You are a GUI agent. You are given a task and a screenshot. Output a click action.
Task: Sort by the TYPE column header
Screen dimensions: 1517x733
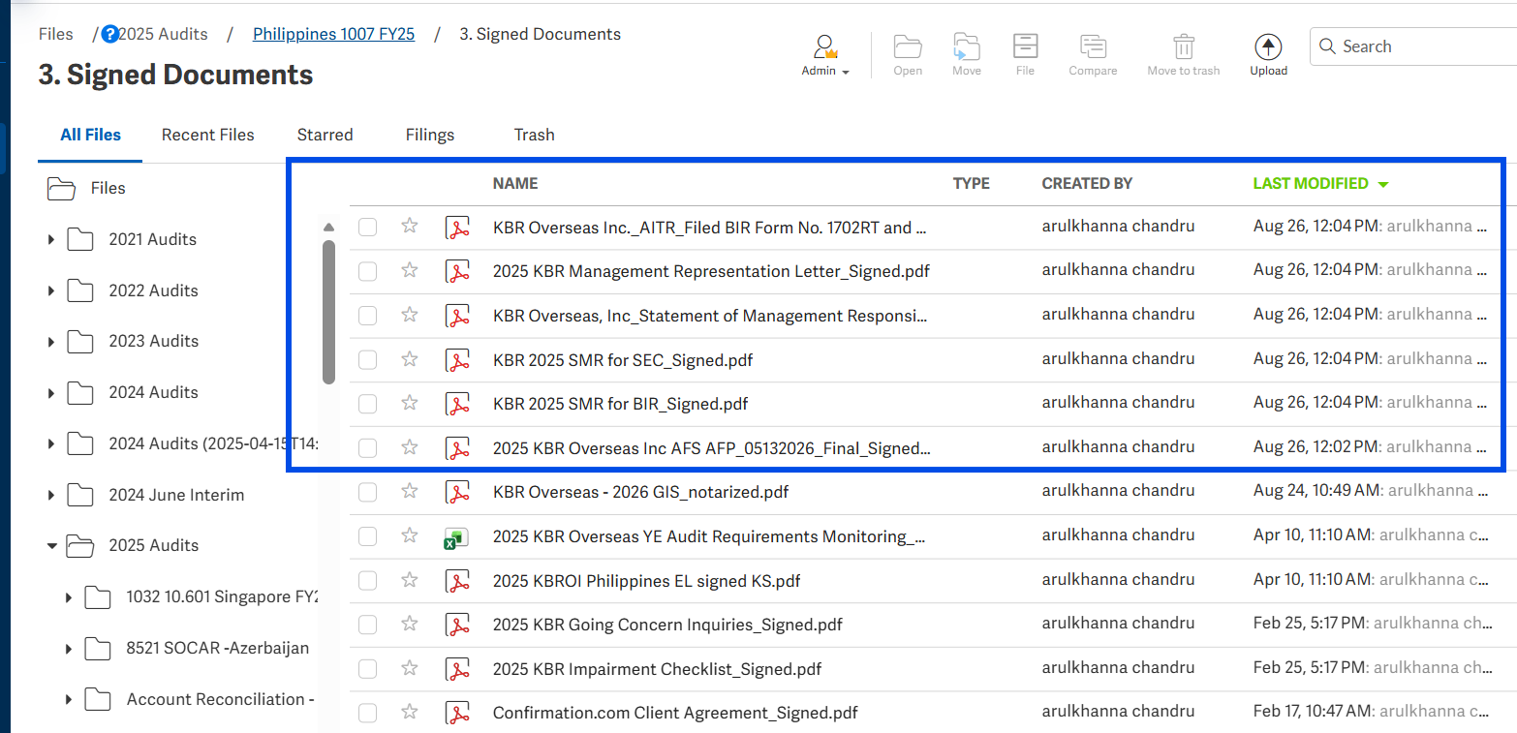point(972,183)
